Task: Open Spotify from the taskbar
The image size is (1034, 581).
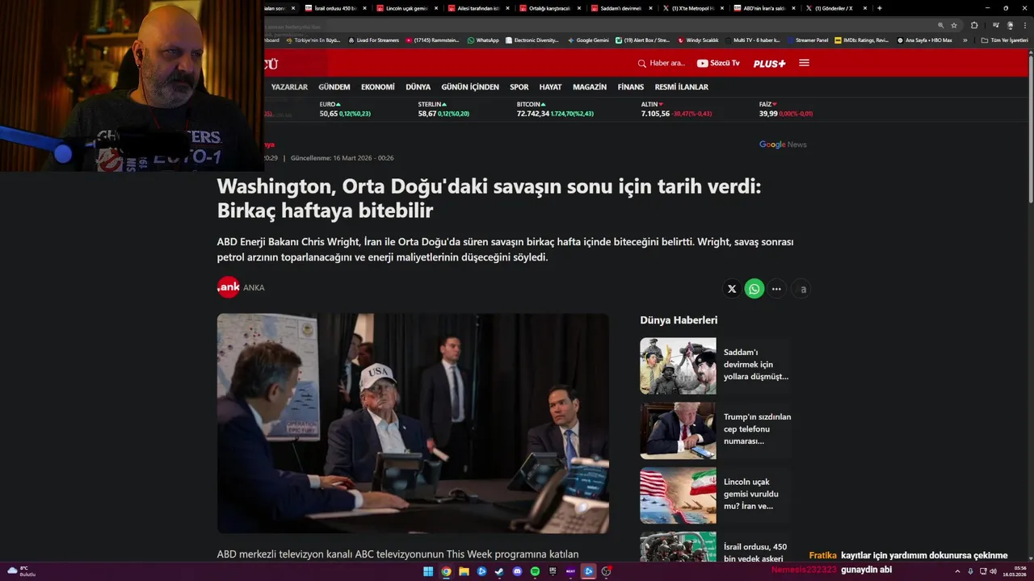Action: 535,571
